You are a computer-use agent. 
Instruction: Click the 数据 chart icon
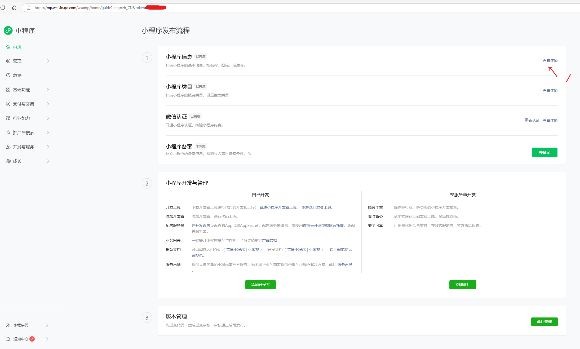point(8,75)
